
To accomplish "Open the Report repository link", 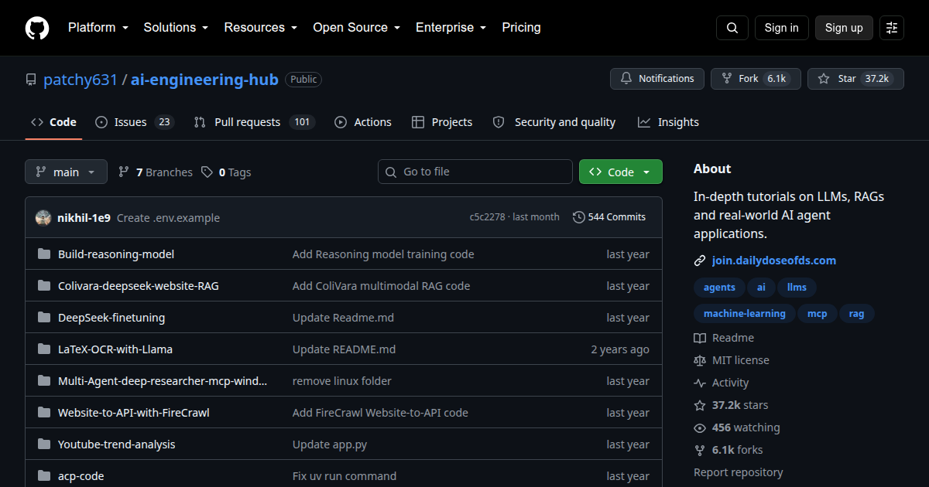I will pos(738,472).
